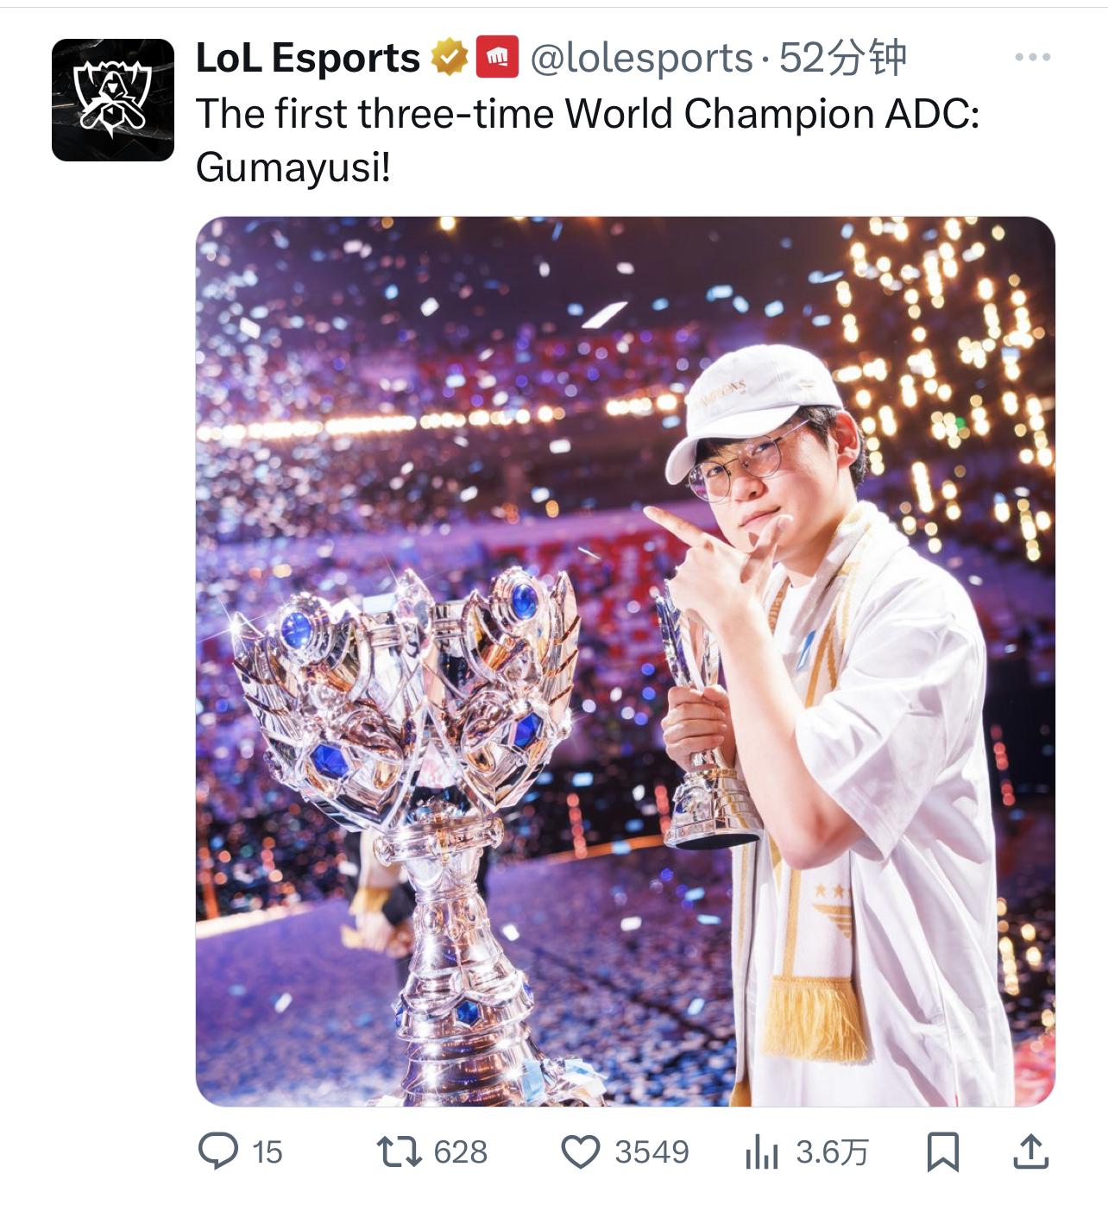Open the LoL Esports profile avatar
Screen dimensions: 1108x1205
point(113,100)
